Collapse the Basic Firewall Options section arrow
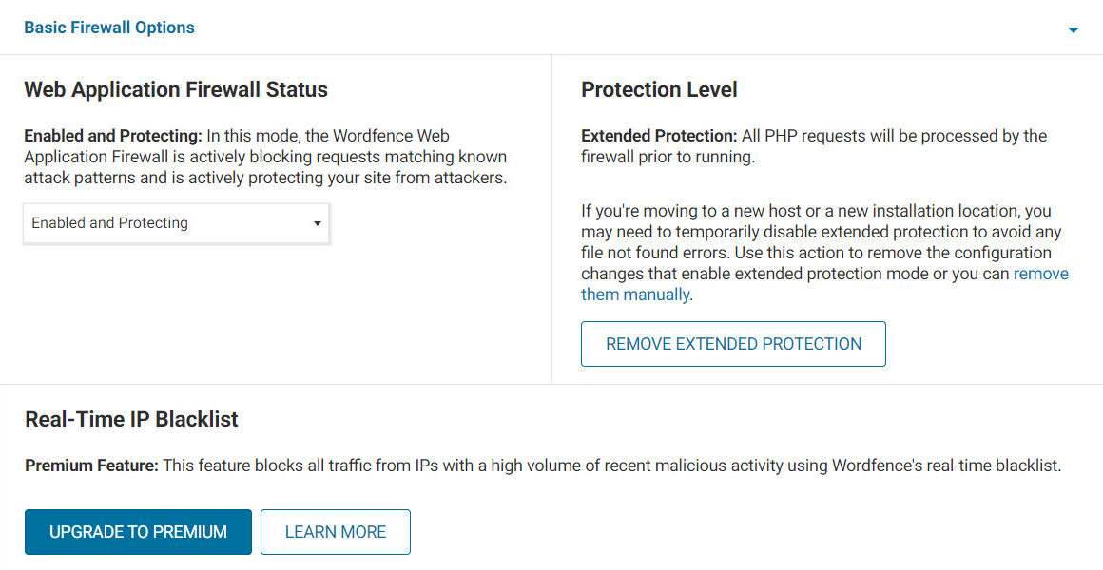Viewport: 1103px width, 570px height. (x=1073, y=30)
